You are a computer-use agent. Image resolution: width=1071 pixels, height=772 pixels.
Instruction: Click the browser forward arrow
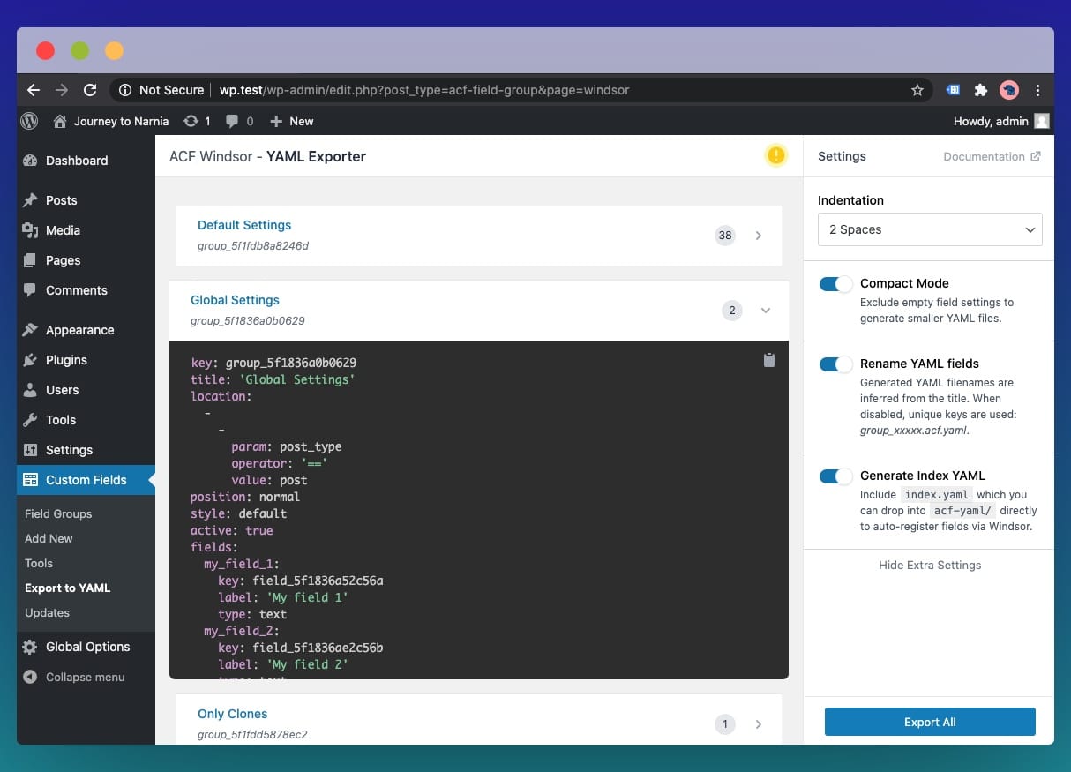click(61, 90)
